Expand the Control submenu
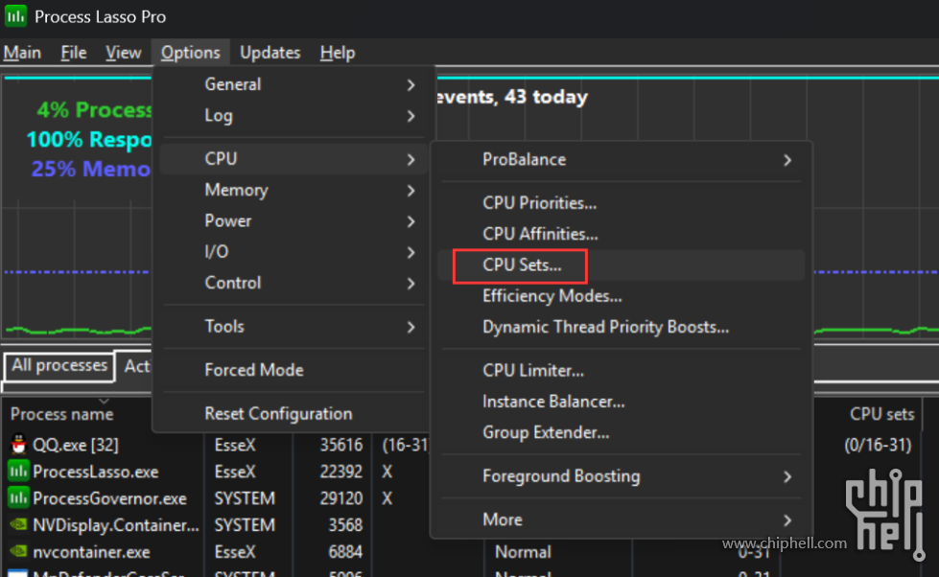Image resolution: width=939 pixels, height=577 pixels. tap(294, 283)
